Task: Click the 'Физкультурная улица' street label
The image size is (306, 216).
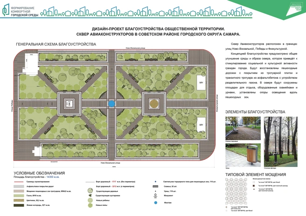Action: (x=217, y=103)
